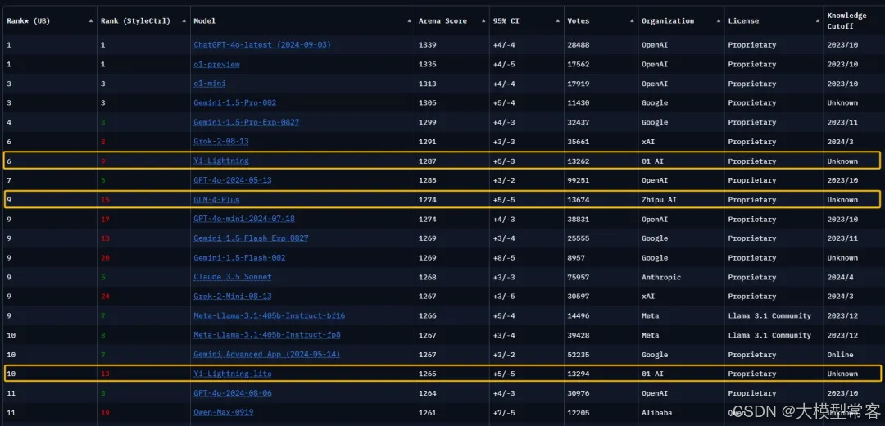Select the votes value 35661
The image size is (885, 426).
[x=579, y=142]
